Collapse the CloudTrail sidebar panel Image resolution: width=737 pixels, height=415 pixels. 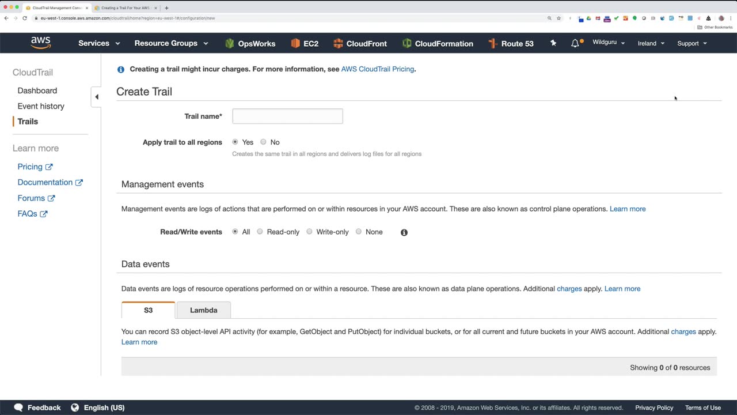click(97, 97)
